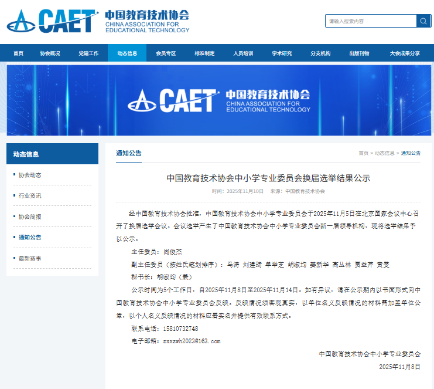Click the 协会简报 sidebar link
This screenshot has height=389, width=434.
coord(30,217)
